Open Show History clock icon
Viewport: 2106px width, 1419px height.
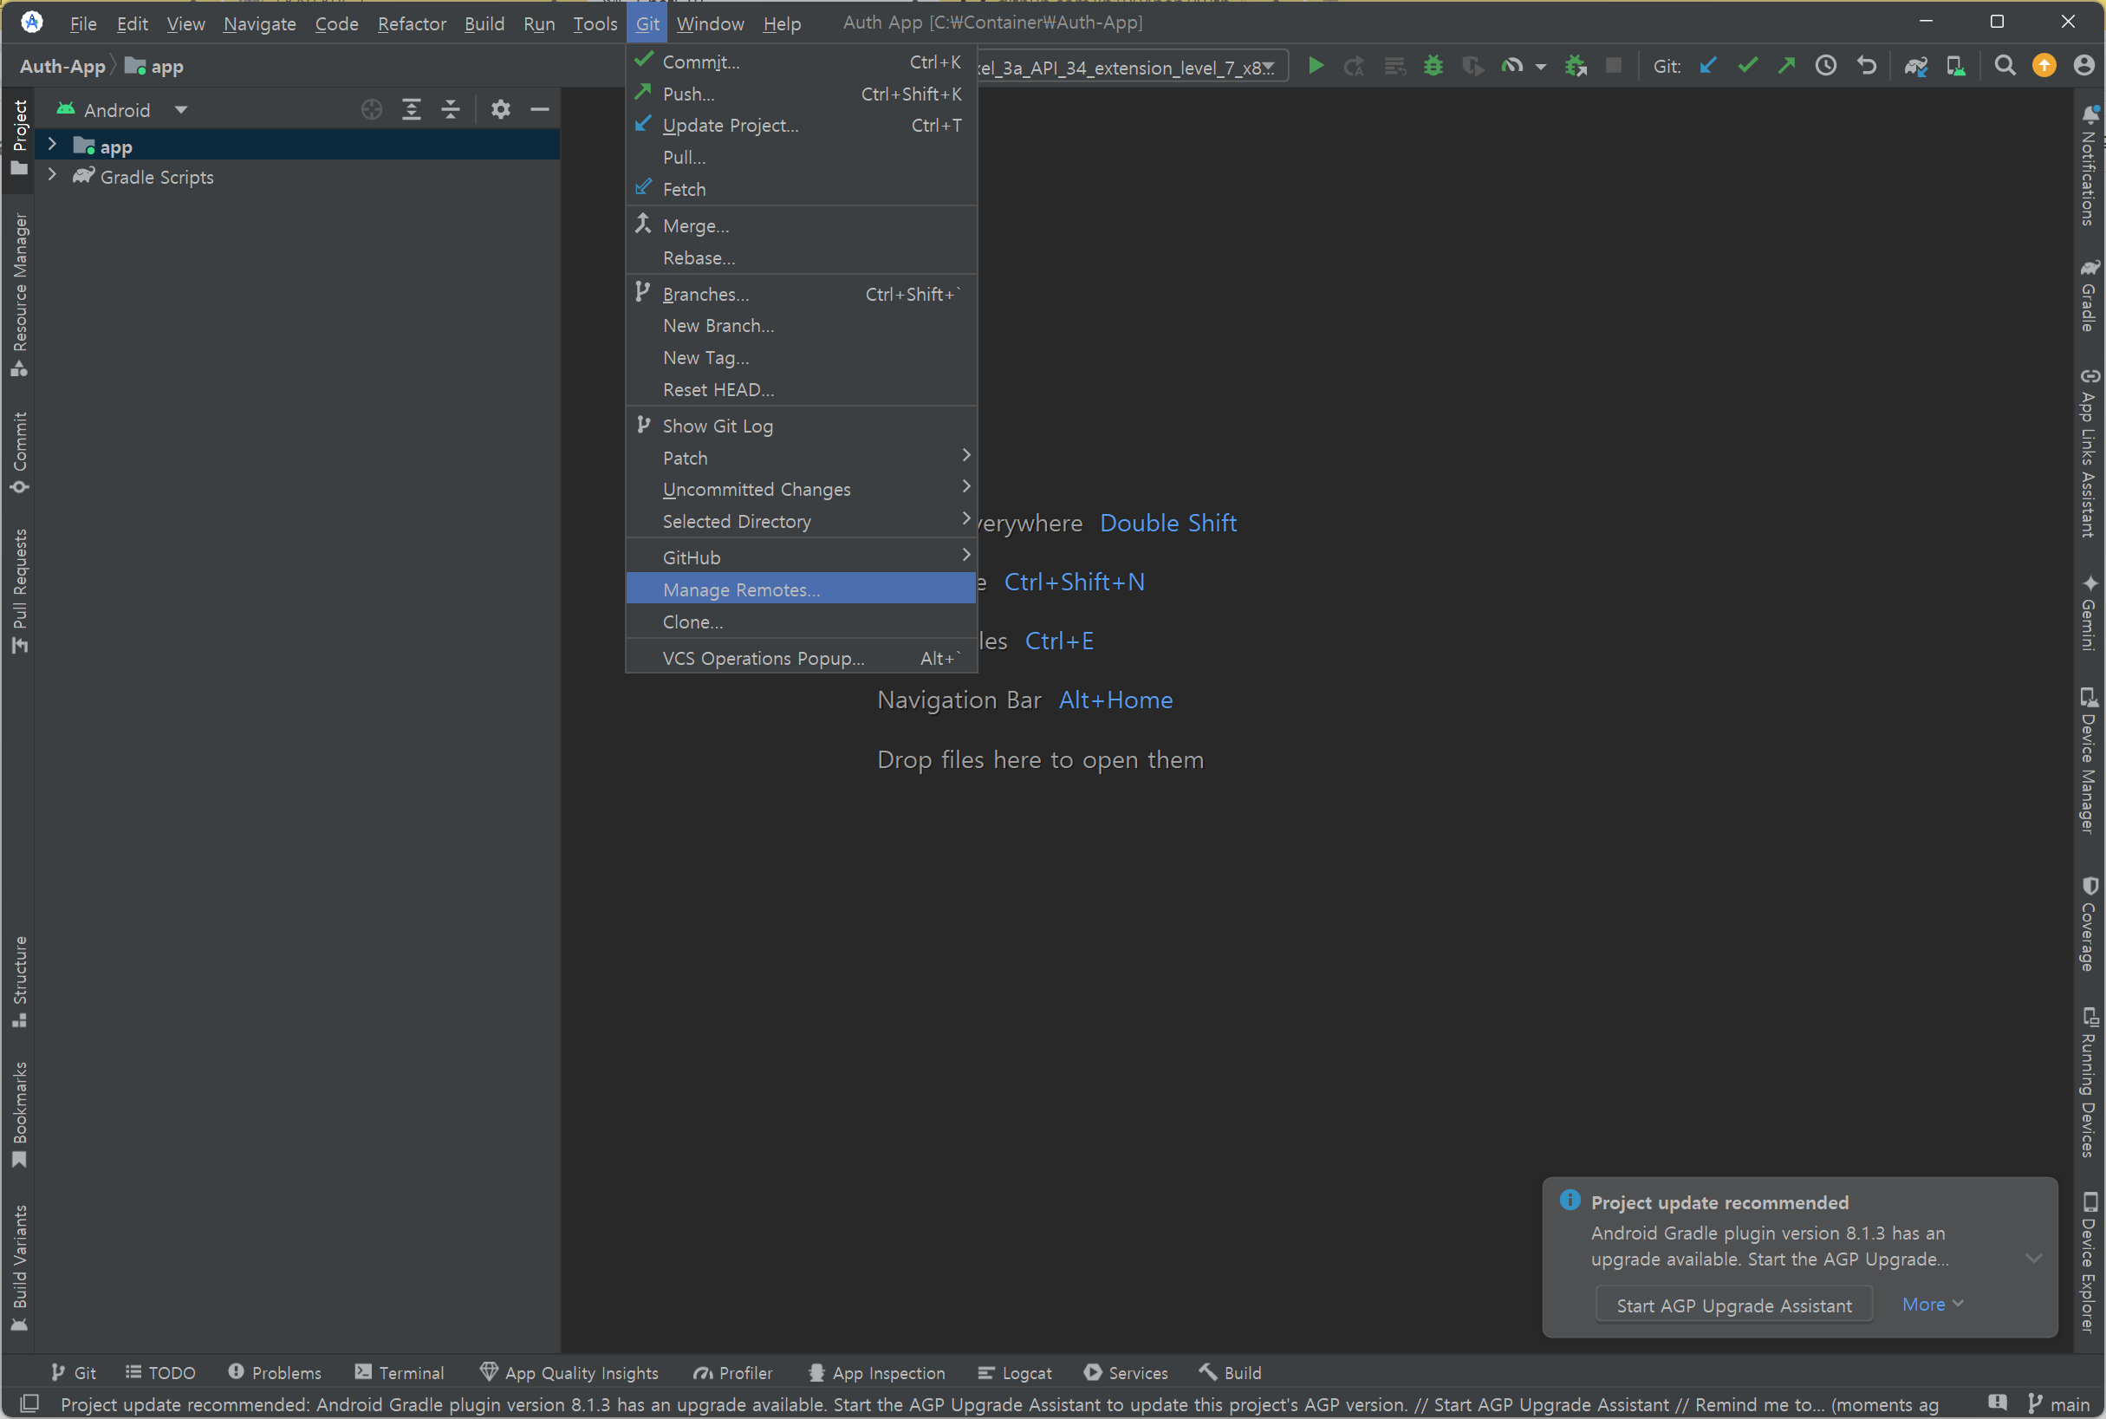point(1825,66)
